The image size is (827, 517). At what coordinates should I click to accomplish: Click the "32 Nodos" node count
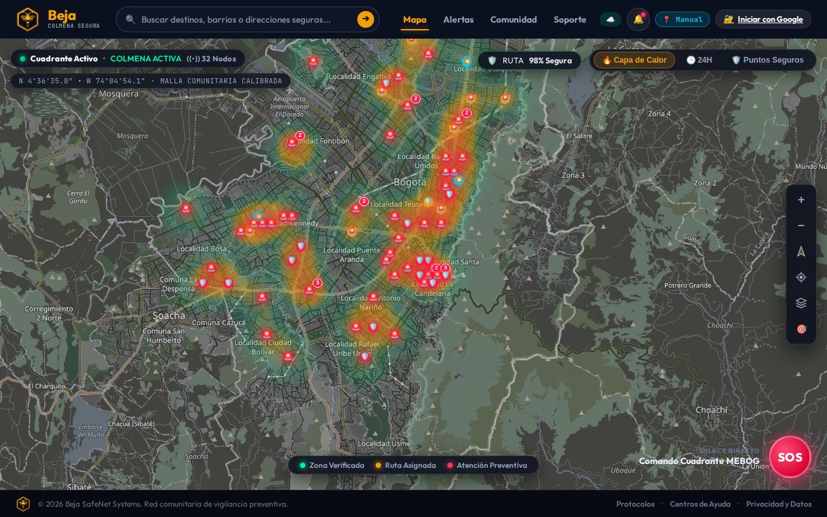click(x=211, y=59)
